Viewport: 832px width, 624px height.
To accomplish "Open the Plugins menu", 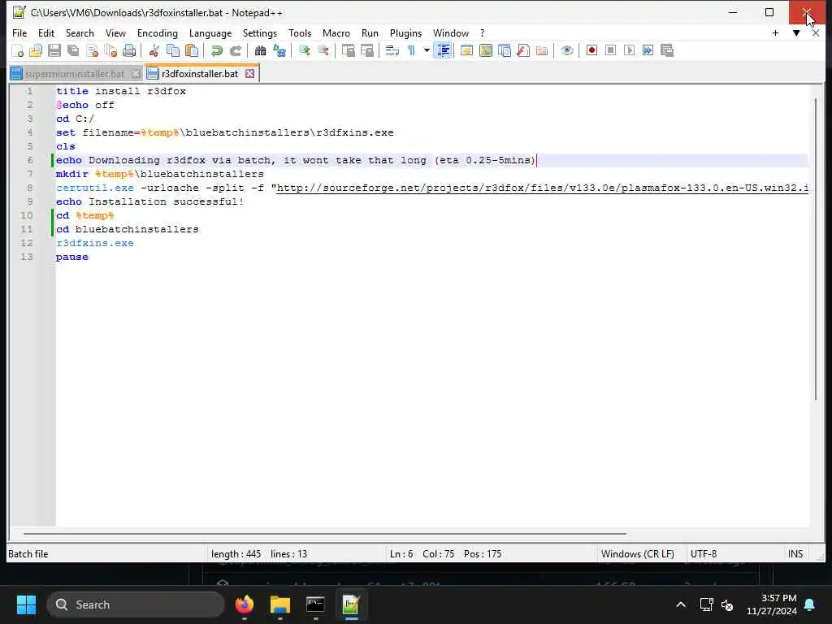I will (x=406, y=32).
